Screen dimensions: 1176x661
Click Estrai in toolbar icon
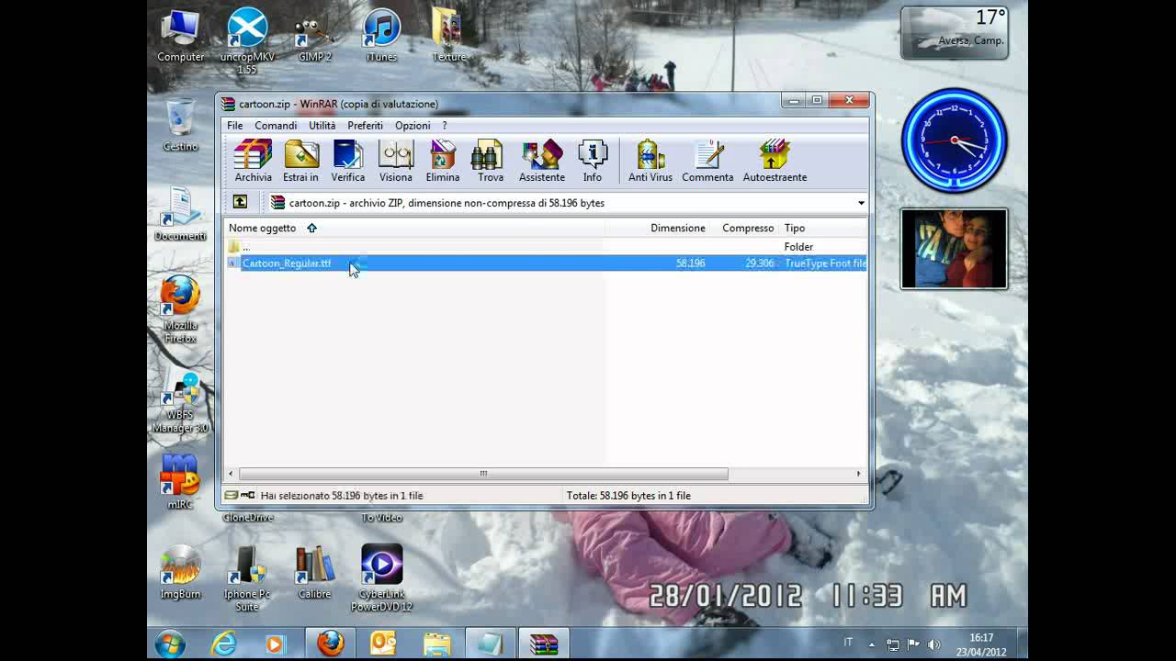(300, 162)
